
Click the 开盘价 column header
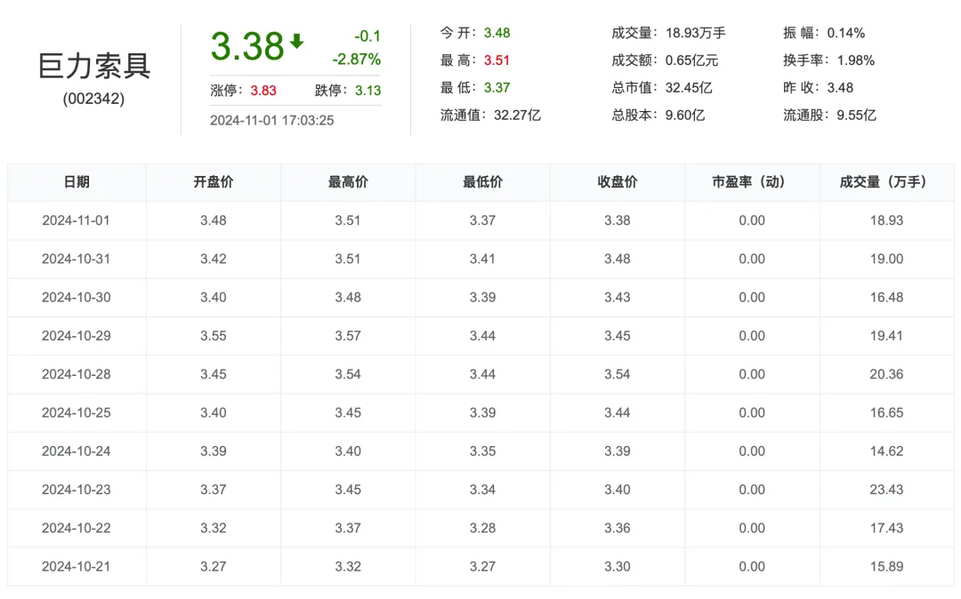(x=214, y=181)
